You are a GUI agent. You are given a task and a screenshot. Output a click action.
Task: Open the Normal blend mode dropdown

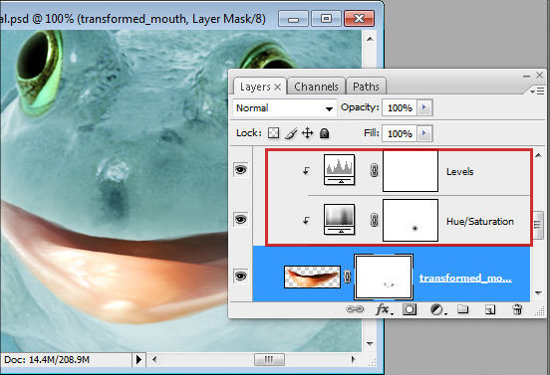(284, 107)
